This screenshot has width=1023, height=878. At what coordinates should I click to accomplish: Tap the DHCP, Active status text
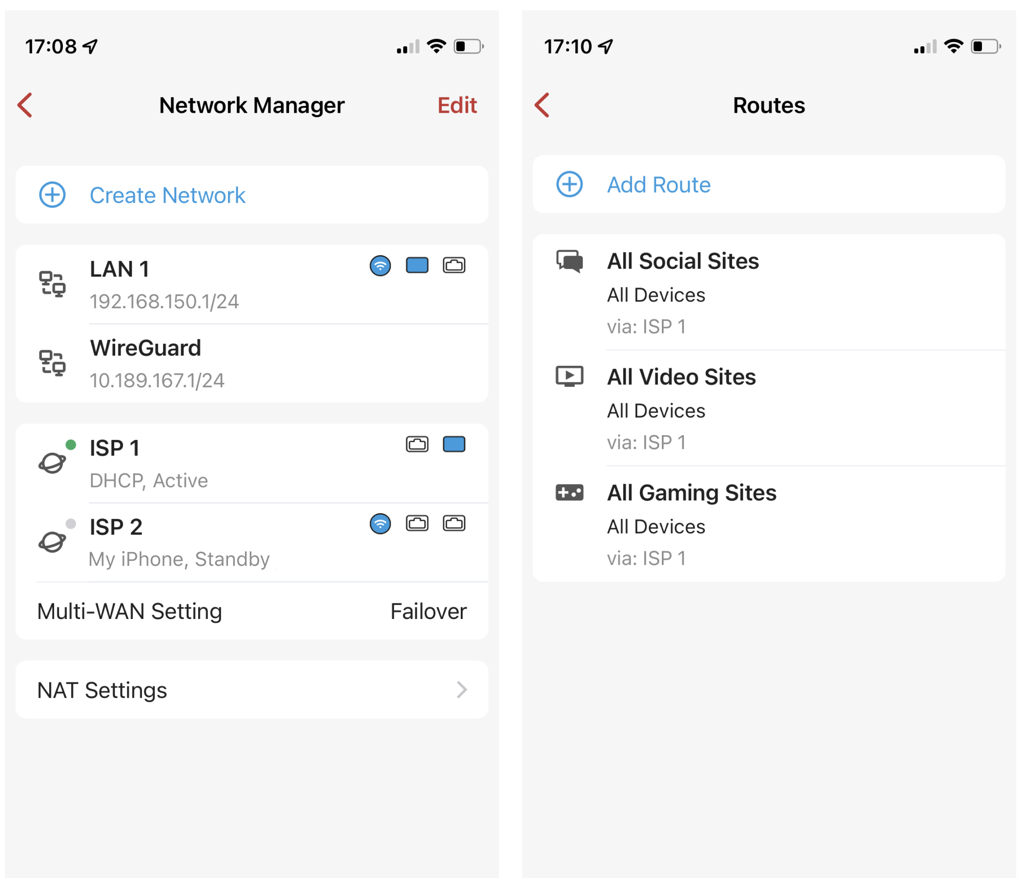coord(148,480)
